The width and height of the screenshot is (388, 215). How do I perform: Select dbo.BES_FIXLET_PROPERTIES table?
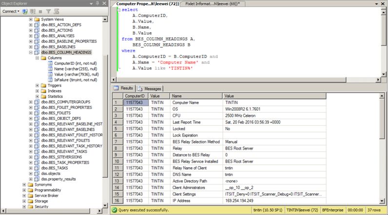click(67, 107)
